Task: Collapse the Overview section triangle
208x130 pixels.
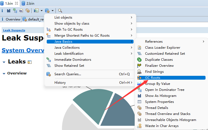Action: pyautogui.click(x=4, y=74)
